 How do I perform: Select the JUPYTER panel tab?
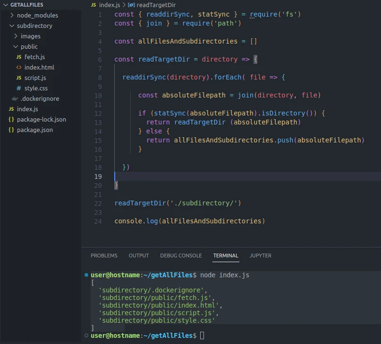pyautogui.click(x=261, y=256)
